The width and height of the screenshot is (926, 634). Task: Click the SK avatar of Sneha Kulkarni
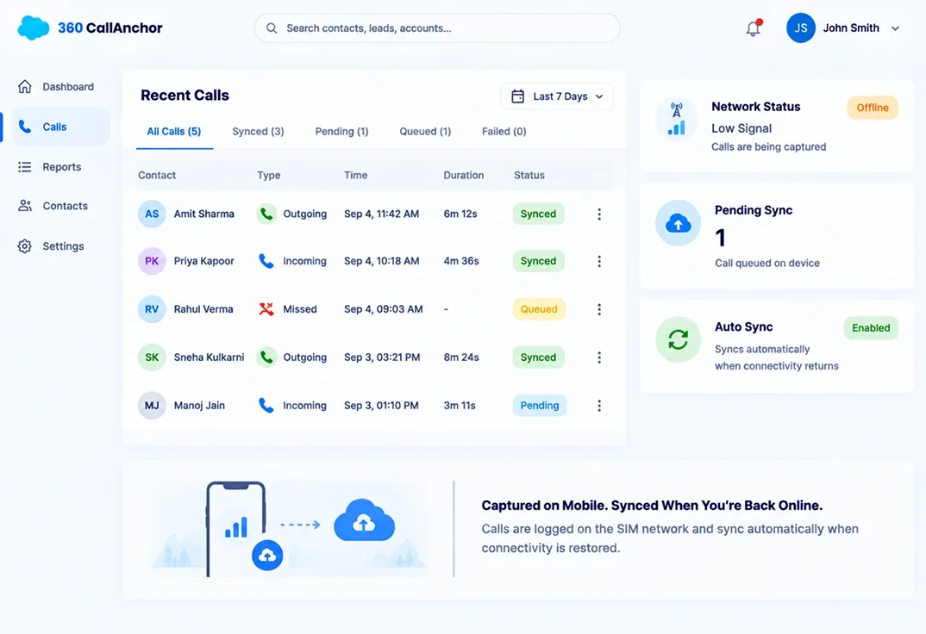[152, 357]
